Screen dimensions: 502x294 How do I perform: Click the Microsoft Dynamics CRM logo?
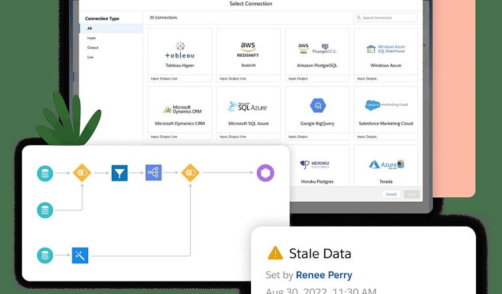(x=182, y=109)
